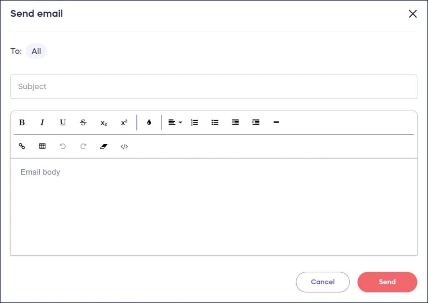Cancel composing the email
The height and width of the screenshot is (303, 428).
click(323, 282)
